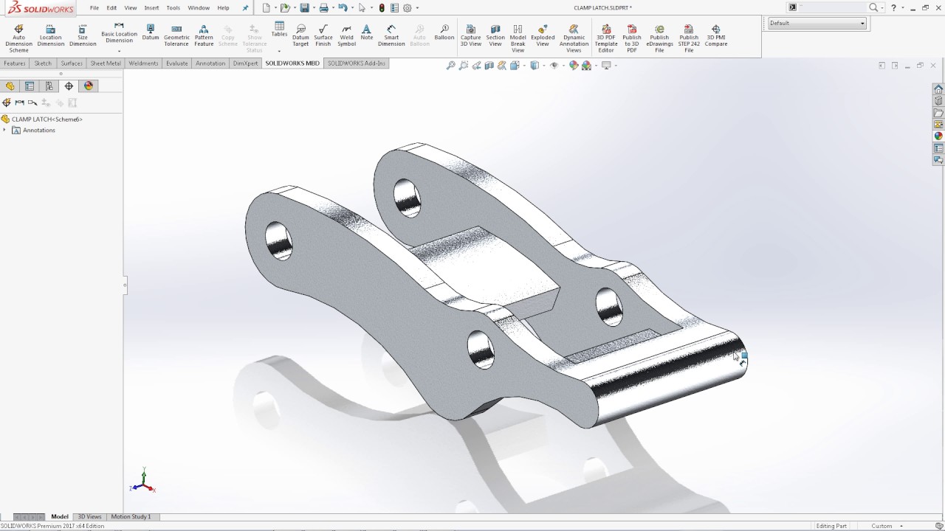Click Rebuild traffic light icon
945x531 pixels.
point(382,8)
